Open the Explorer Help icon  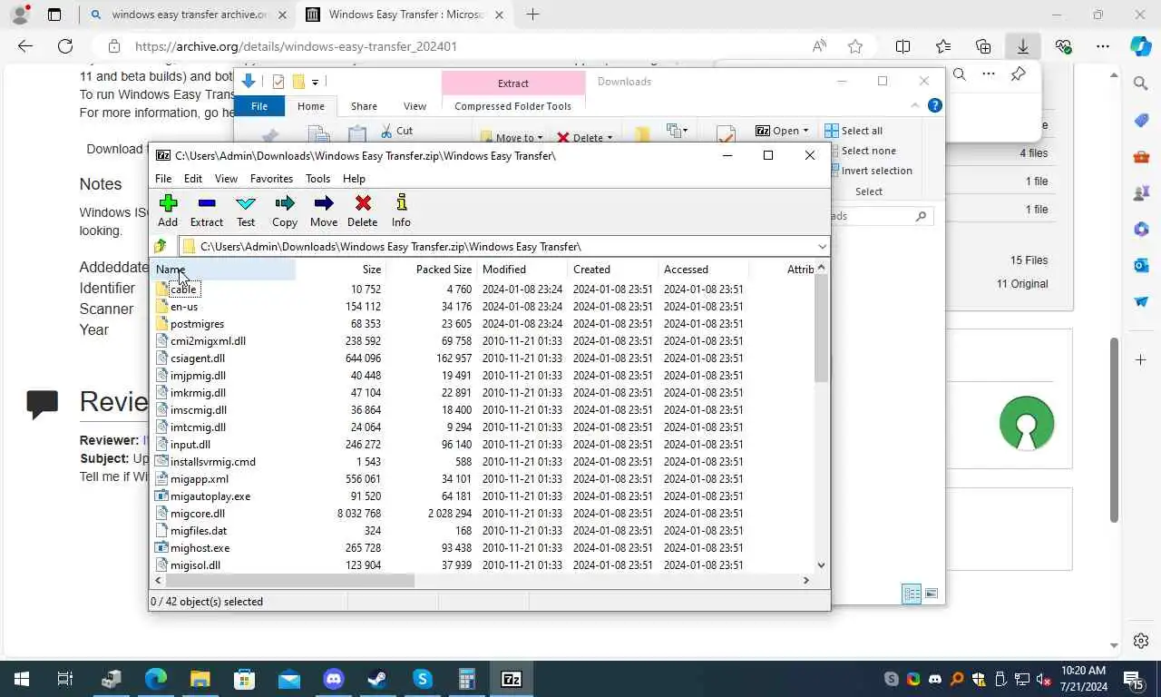935,105
